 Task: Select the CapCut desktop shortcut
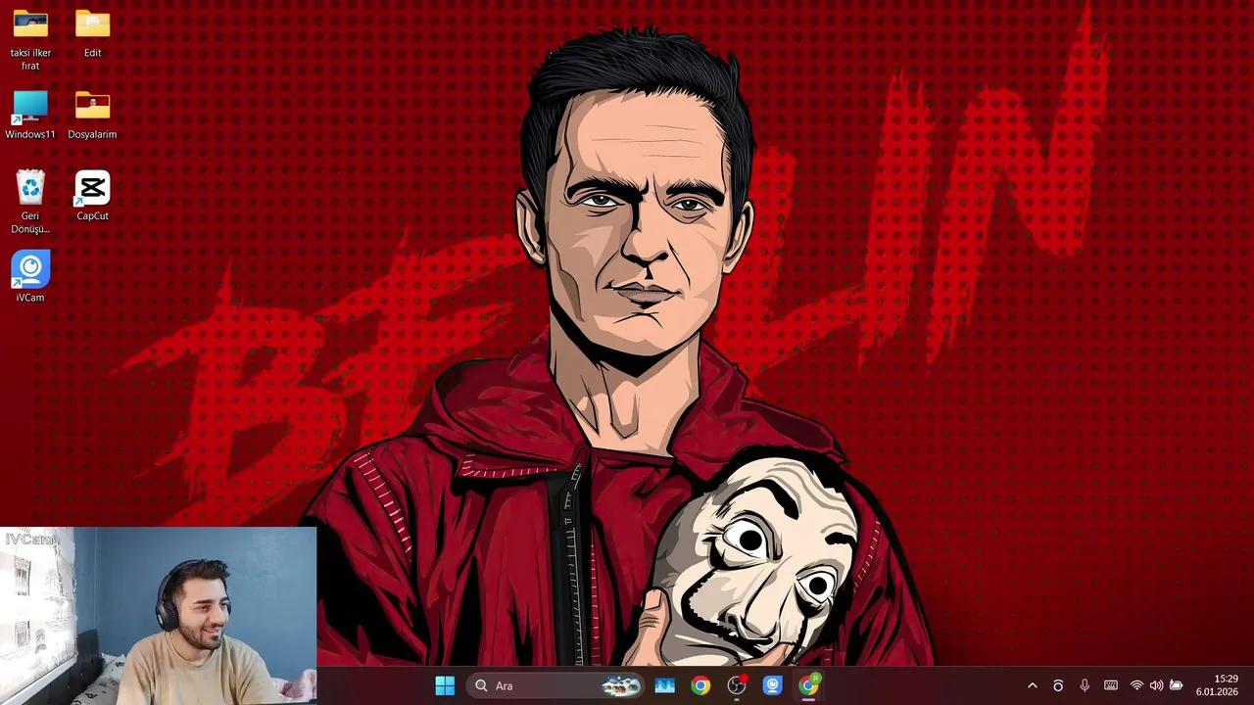pos(92,196)
